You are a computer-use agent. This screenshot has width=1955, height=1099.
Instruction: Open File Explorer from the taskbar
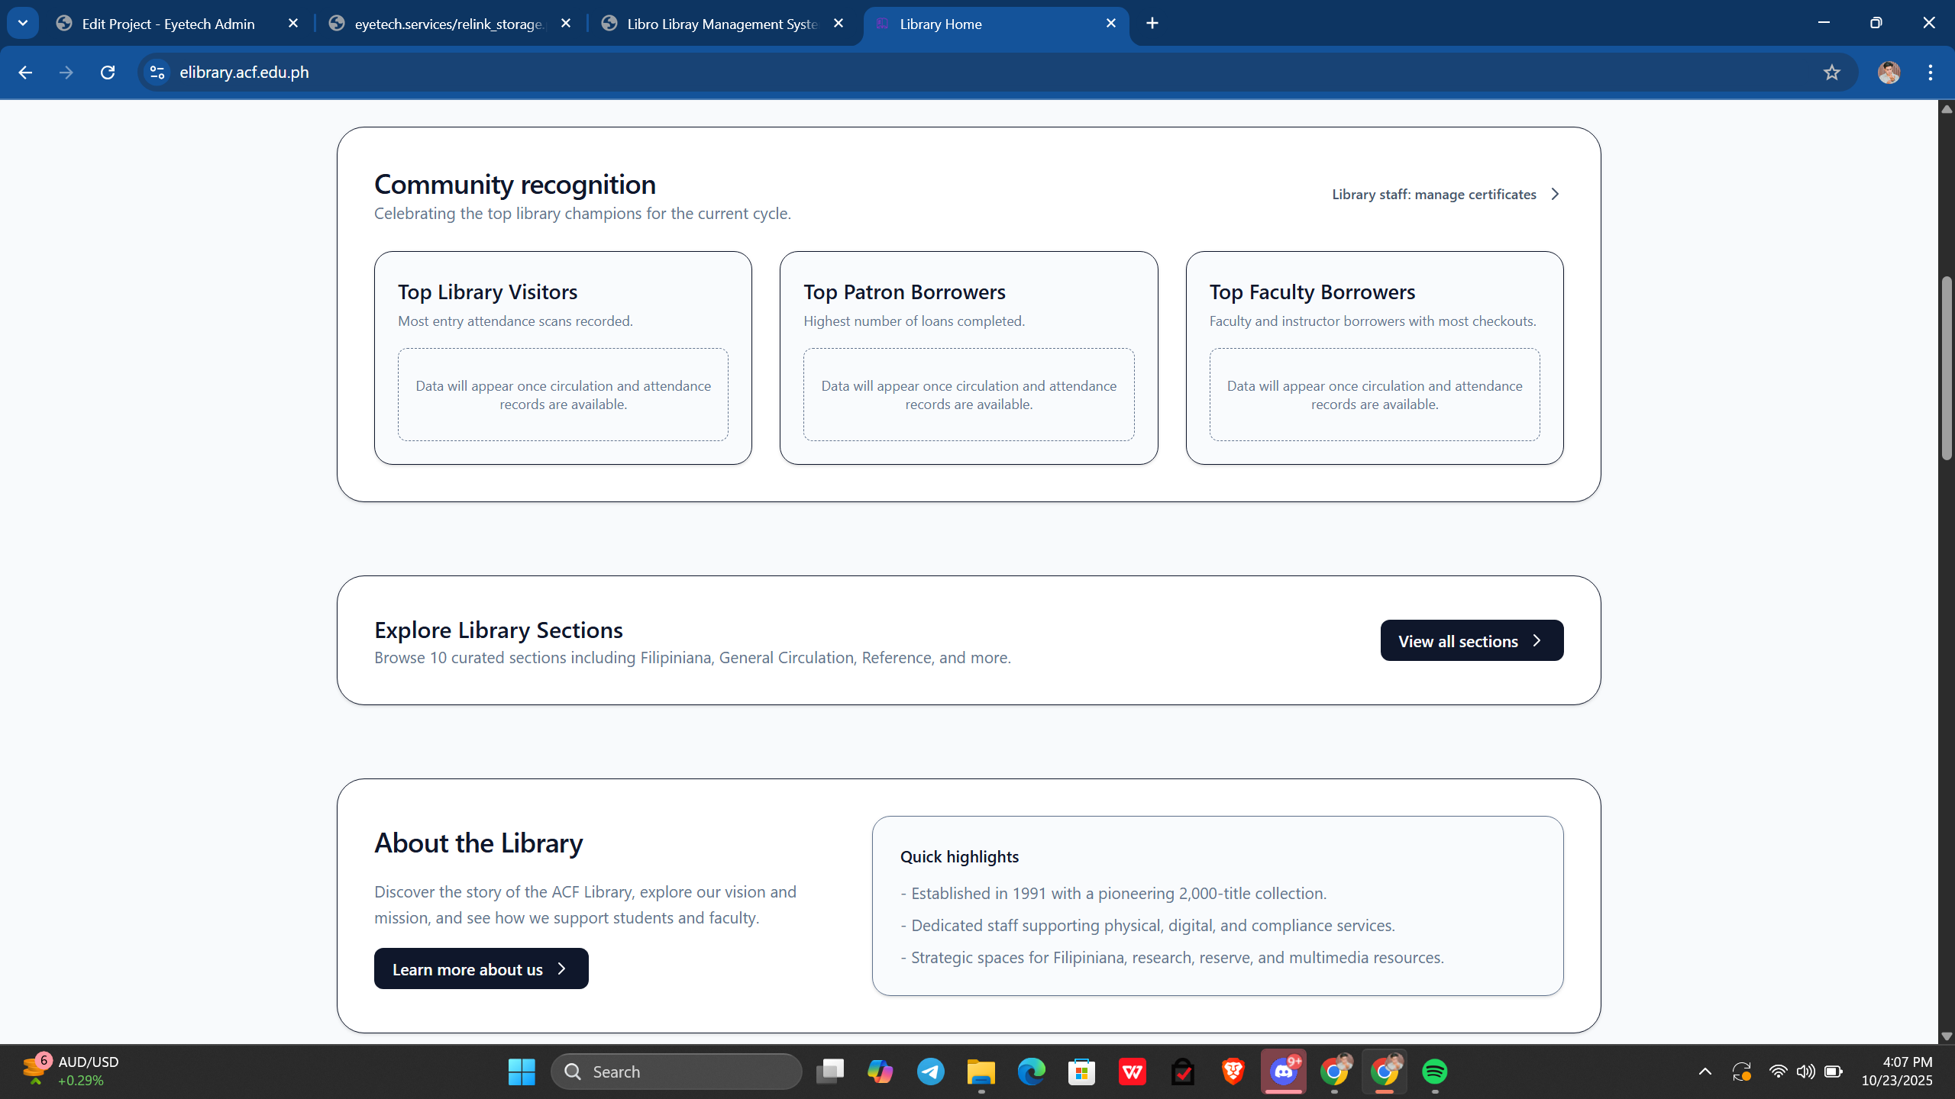(x=981, y=1072)
